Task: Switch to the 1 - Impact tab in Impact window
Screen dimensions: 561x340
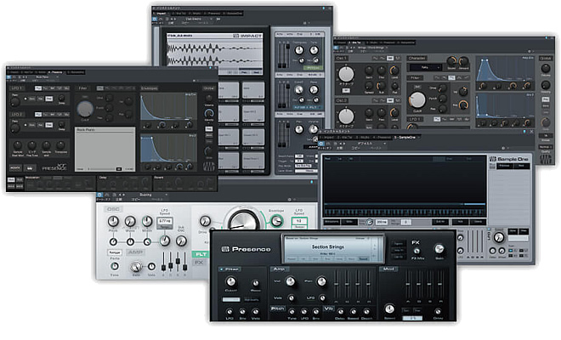Action: [161, 14]
